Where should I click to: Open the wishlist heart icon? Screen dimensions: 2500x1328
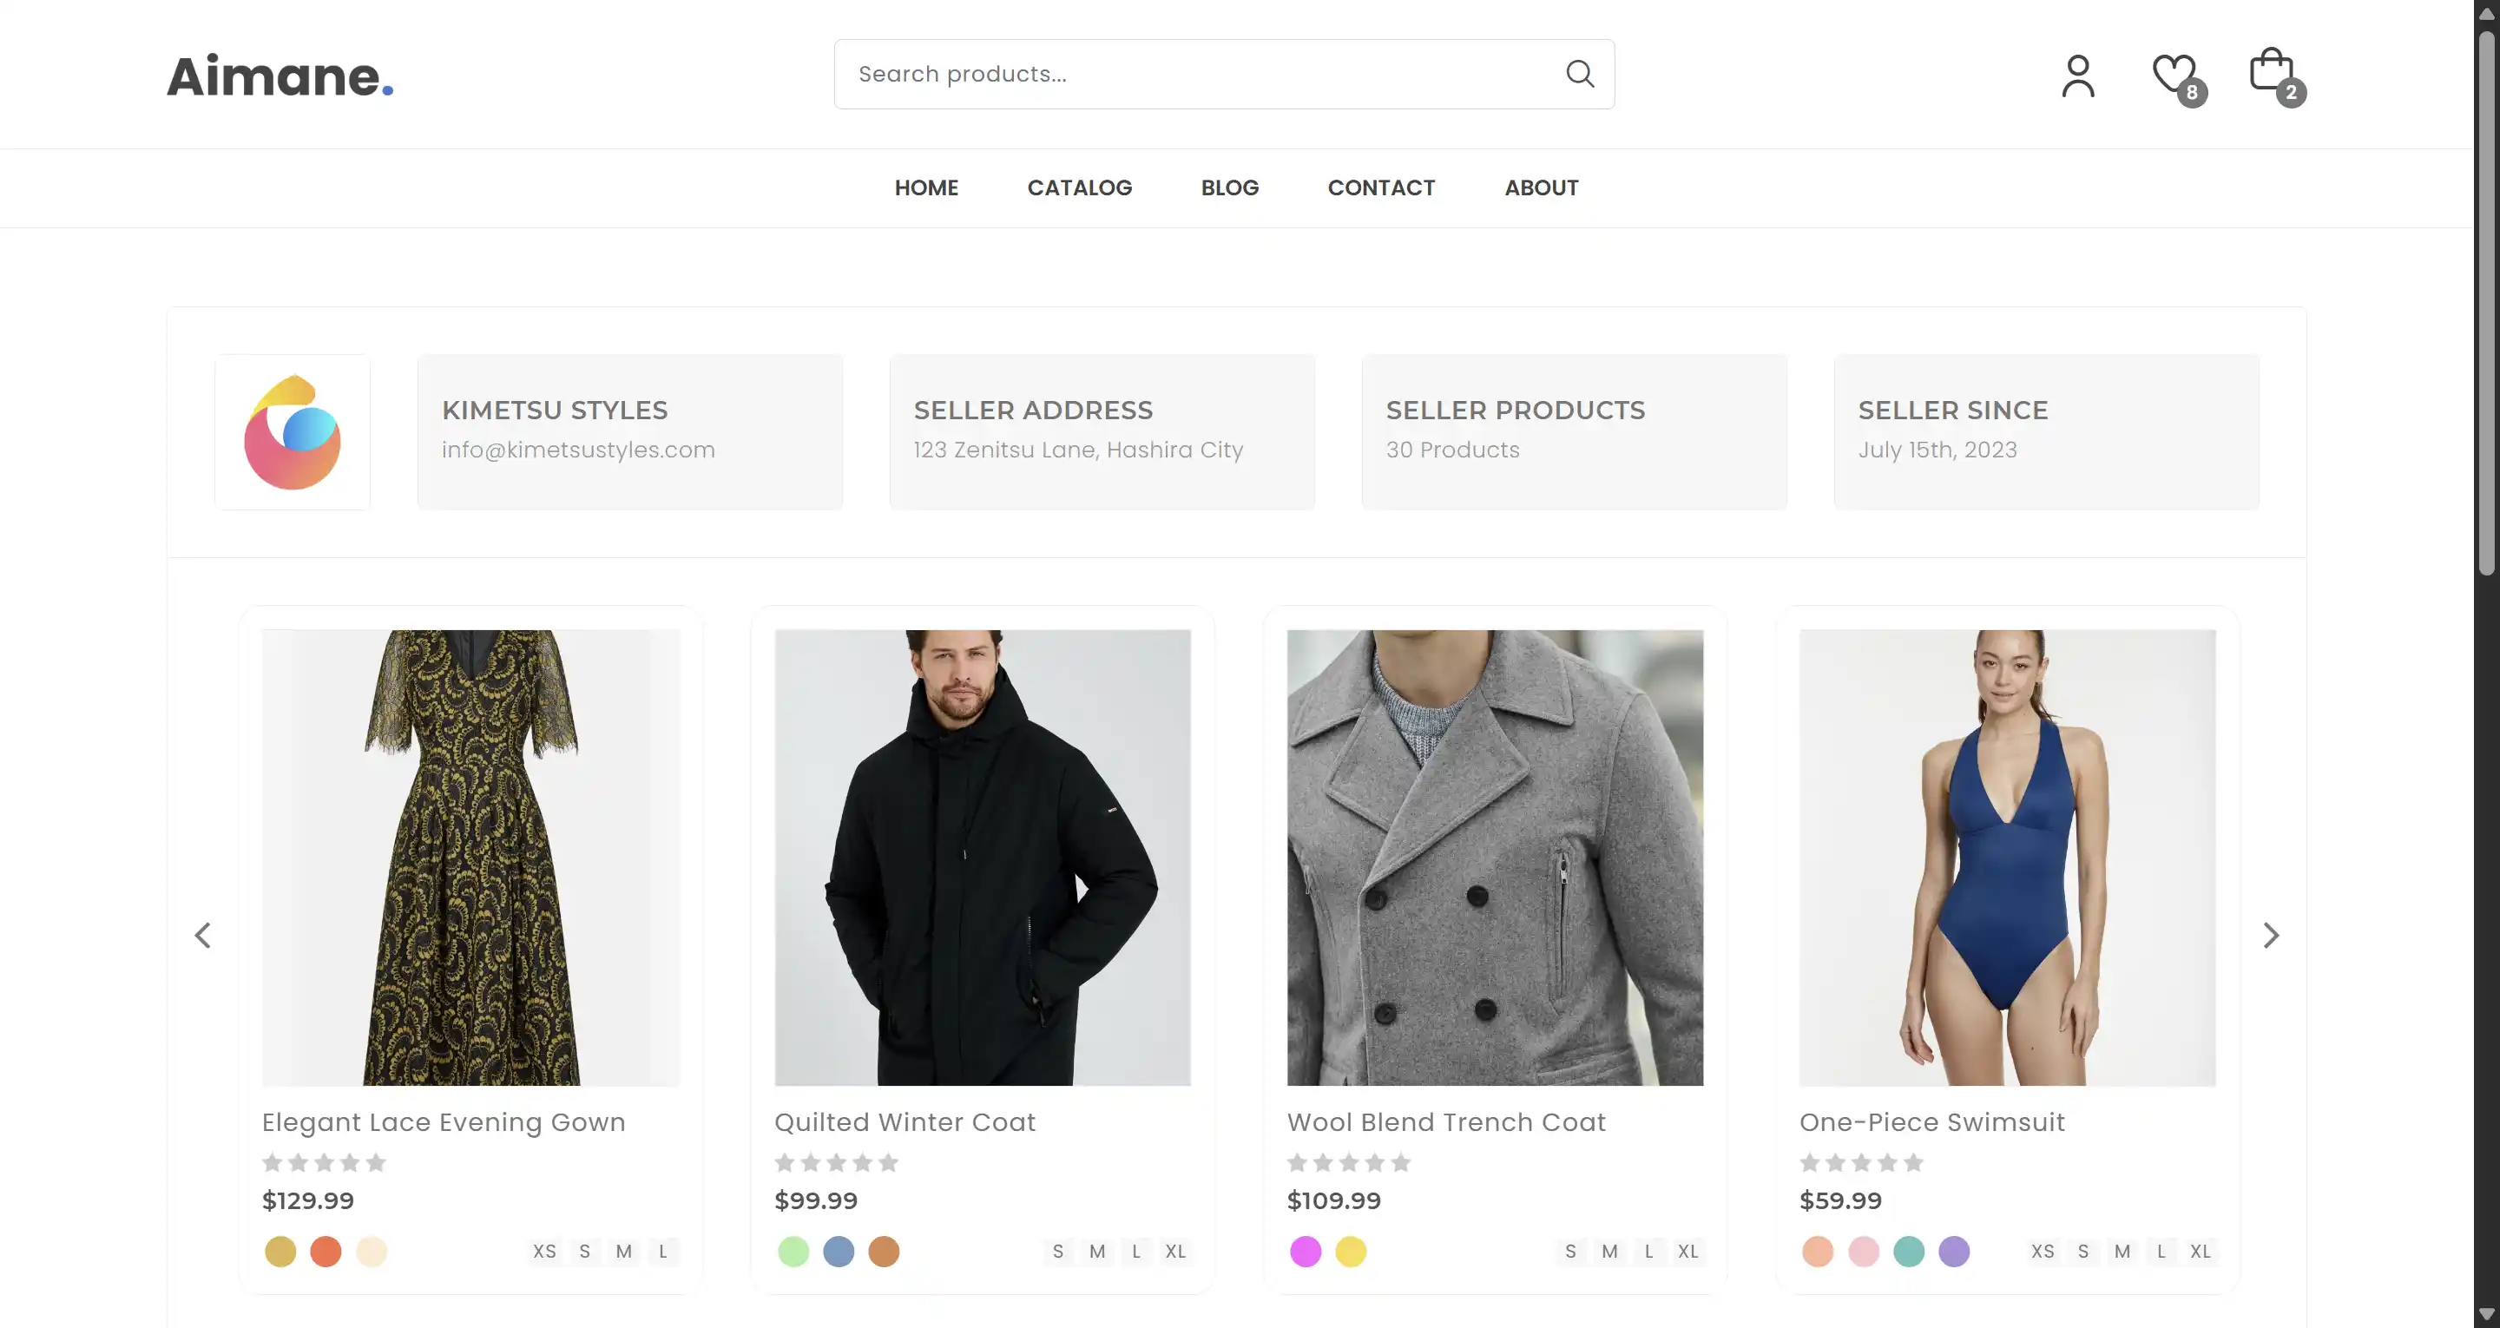click(2174, 74)
